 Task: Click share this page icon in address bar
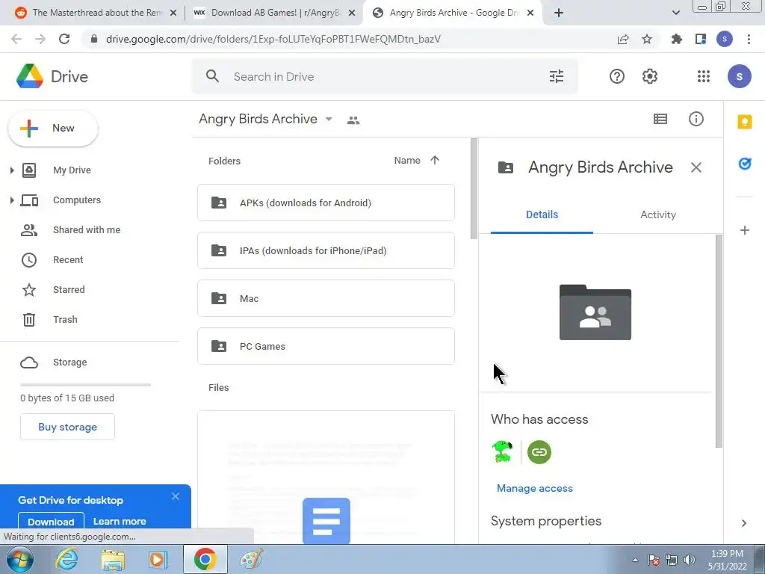click(x=622, y=39)
